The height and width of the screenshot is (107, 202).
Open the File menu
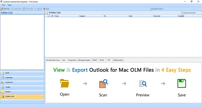(4, 5)
